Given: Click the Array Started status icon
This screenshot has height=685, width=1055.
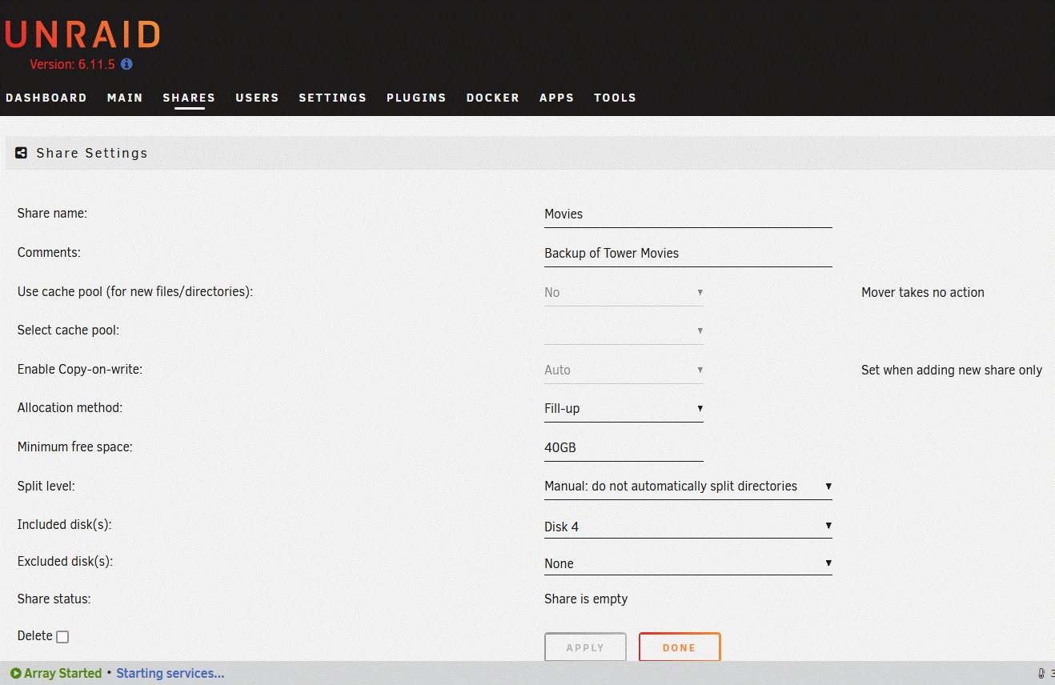Looking at the screenshot, I should (x=16, y=673).
